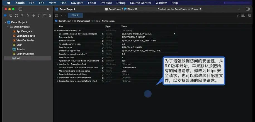Expand Application Scene Manifest row
255x122 pixels.
58,64
